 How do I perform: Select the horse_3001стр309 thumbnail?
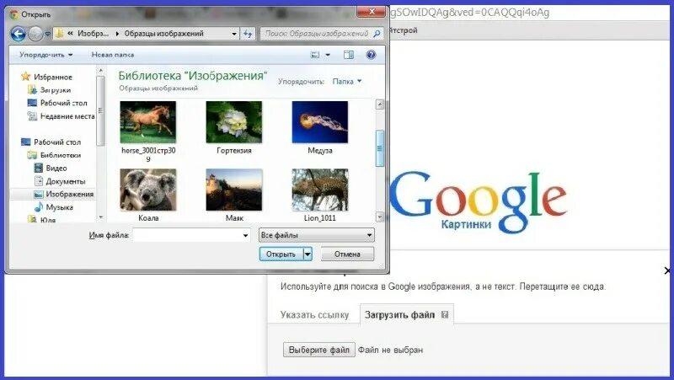[x=148, y=122]
